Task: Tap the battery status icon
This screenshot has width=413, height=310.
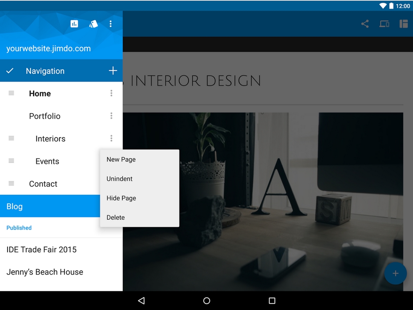Action: coord(391,5)
